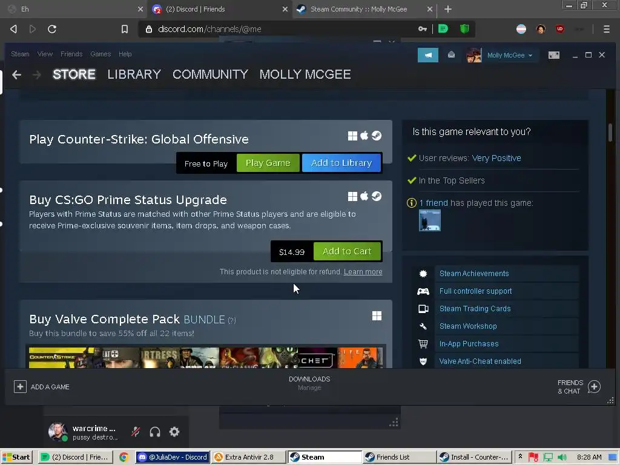Click the uBlock extension icon
Viewport: 620px width, 465px height.
tap(560, 29)
